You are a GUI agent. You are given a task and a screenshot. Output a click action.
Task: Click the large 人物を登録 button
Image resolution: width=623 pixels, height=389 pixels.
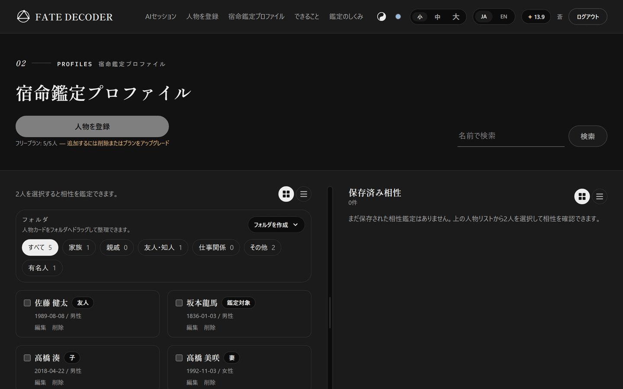pyautogui.click(x=92, y=127)
